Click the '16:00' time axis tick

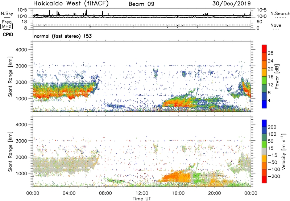(178, 193)
